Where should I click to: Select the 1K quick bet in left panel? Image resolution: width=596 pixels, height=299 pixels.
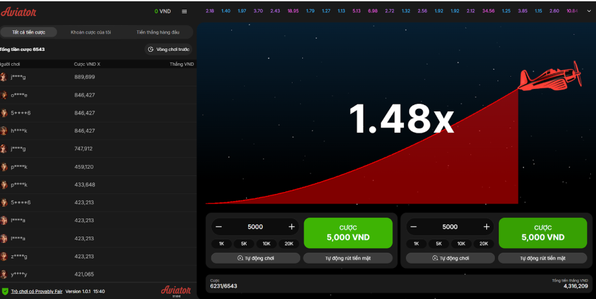click(221, 244)
